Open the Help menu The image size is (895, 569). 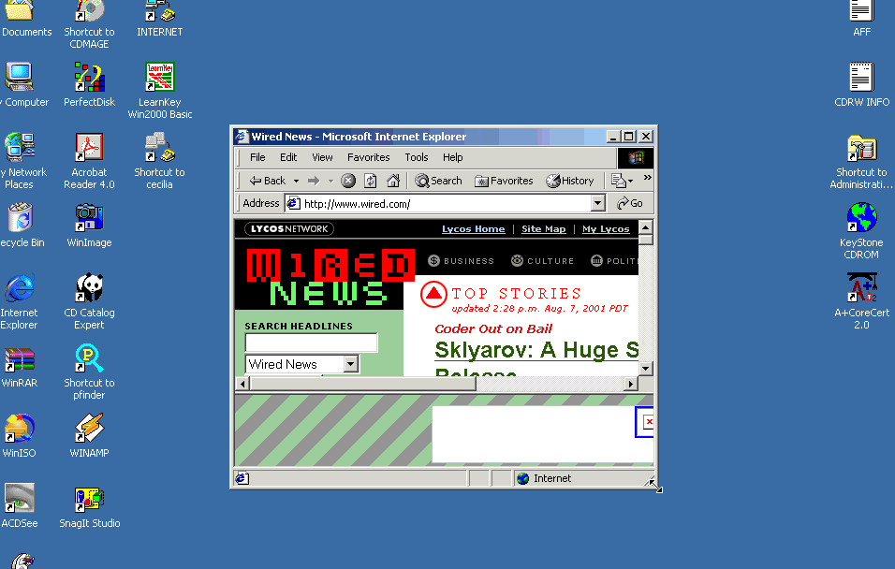coord(452,157)
